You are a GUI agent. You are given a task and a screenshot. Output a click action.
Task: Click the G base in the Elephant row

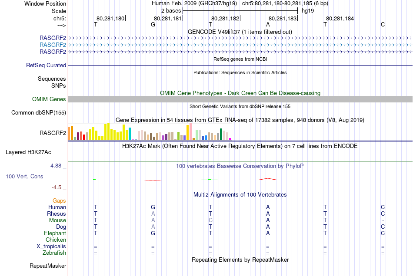pyautogui.click(x=153, y=233)
